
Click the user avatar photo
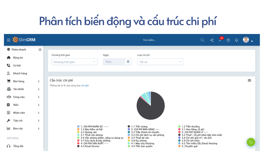pos(246,40)
